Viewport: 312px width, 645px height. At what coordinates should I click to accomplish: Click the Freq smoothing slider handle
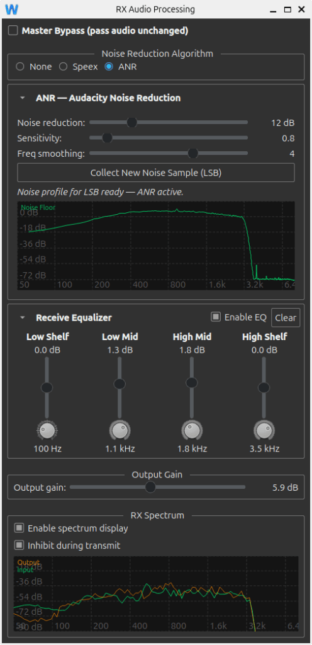[193, 154]
